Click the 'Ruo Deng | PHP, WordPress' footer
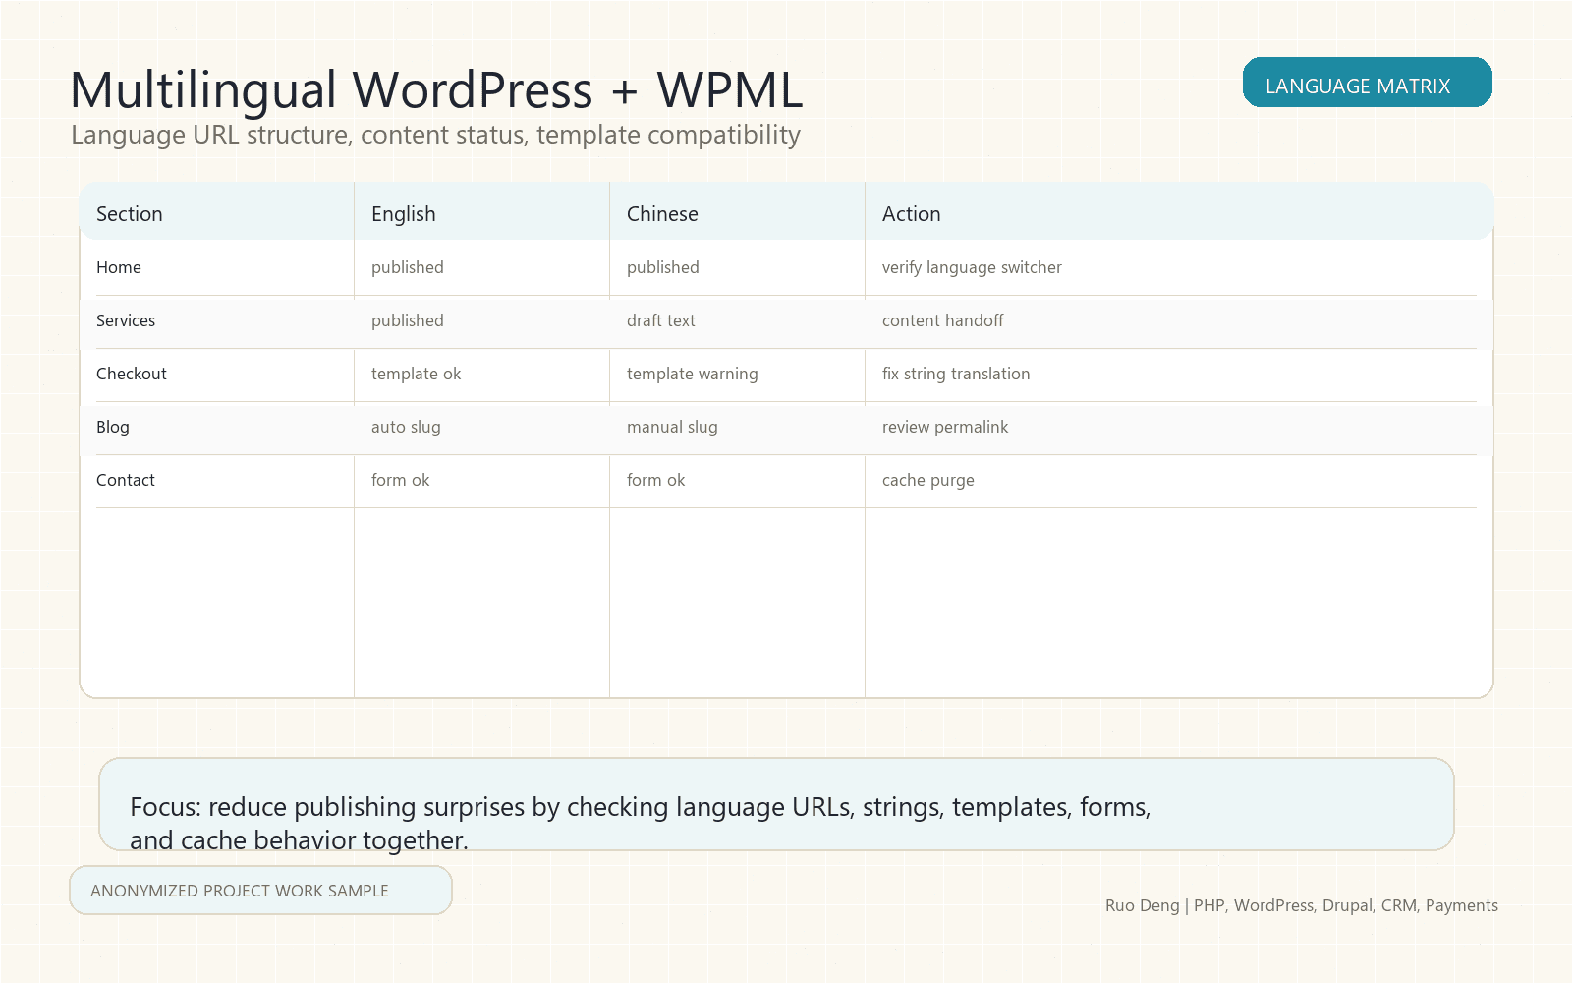This screenshot has height=983, width=1572. 1302,905
